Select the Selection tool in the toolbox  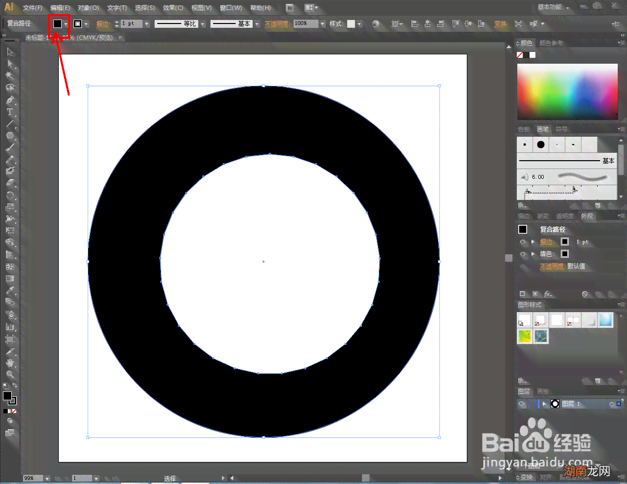click(10, 52)
